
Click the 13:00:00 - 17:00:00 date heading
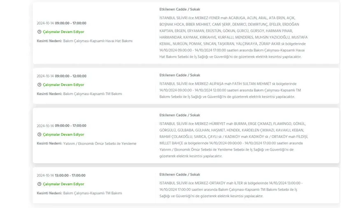pos(61,175)
